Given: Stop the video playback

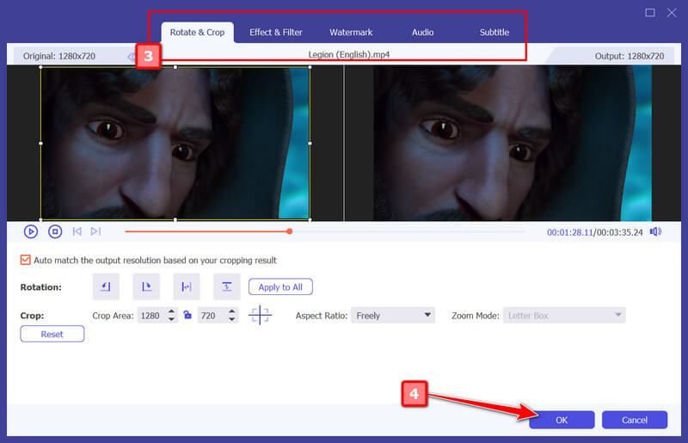Looking at the screenshot, I should [55, 231].
